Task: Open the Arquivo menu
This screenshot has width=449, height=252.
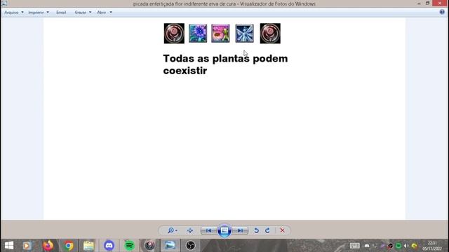Action: point(14,13)
